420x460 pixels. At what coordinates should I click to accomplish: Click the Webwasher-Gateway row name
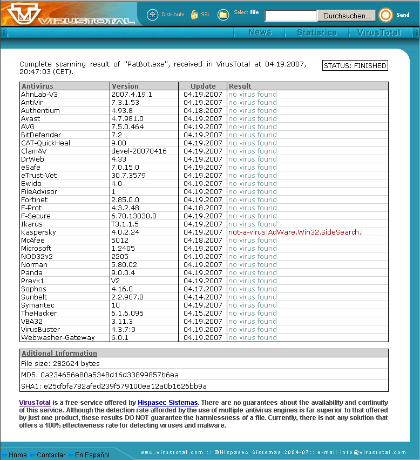[x=58, y=338]
